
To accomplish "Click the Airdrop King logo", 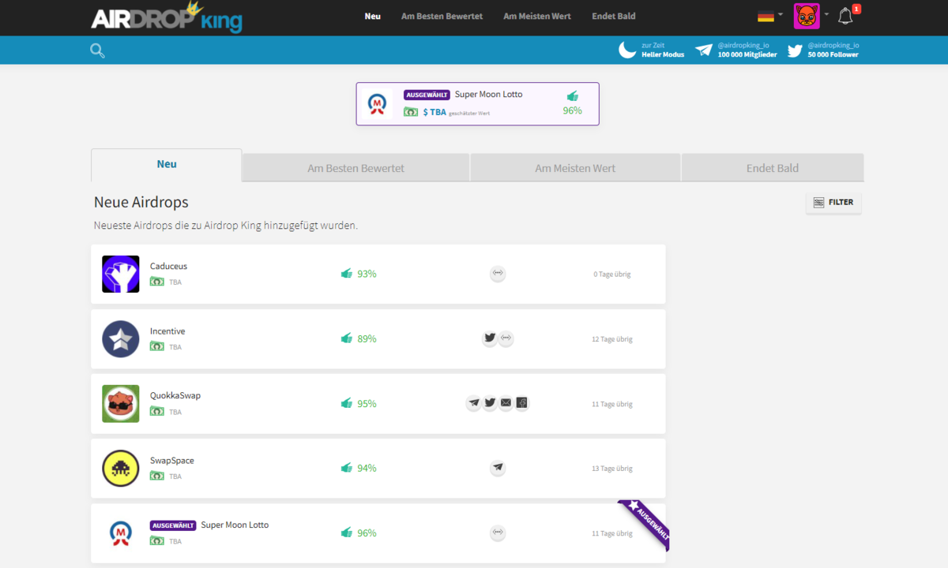I will pos(167,17).
